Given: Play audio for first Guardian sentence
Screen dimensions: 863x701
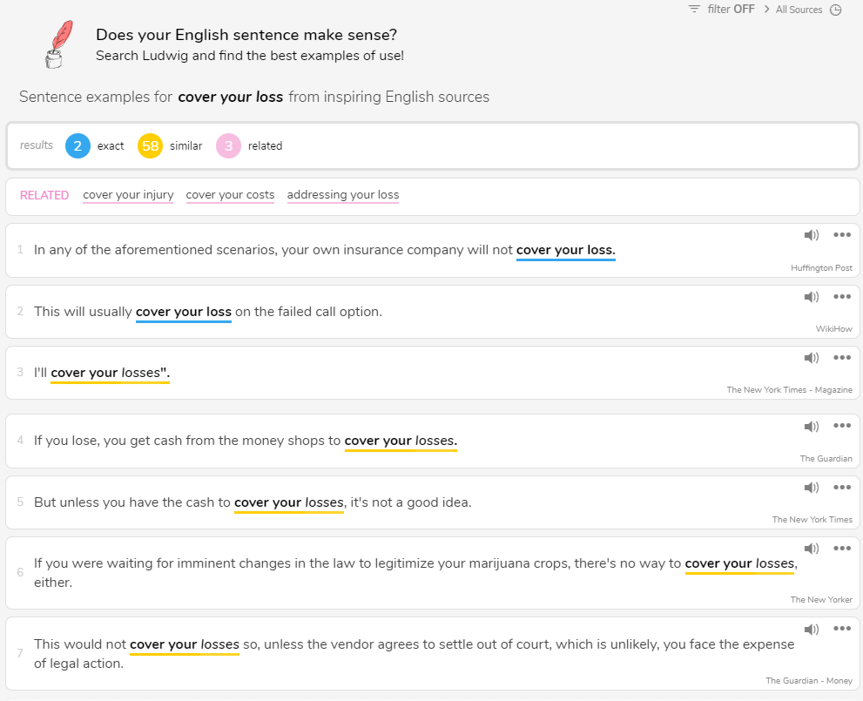Looking at the screenshot, I should 812,426.
